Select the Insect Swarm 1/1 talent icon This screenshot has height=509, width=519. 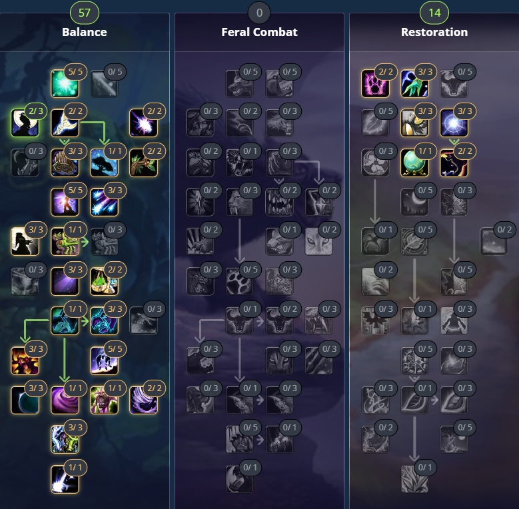click(65, 242)
